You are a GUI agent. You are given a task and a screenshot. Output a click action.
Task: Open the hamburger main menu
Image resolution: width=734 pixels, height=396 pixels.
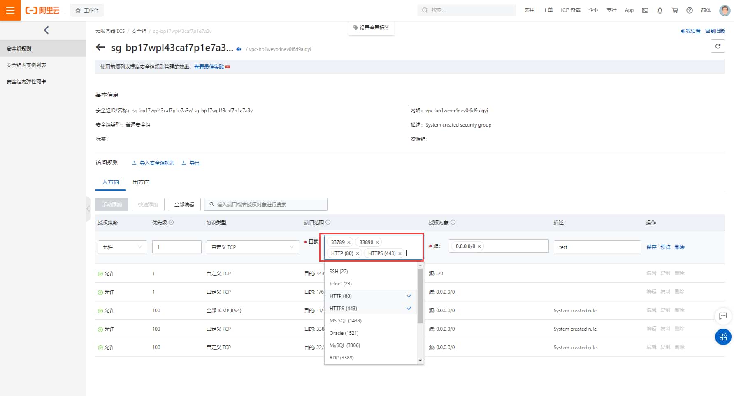[10, 10]
